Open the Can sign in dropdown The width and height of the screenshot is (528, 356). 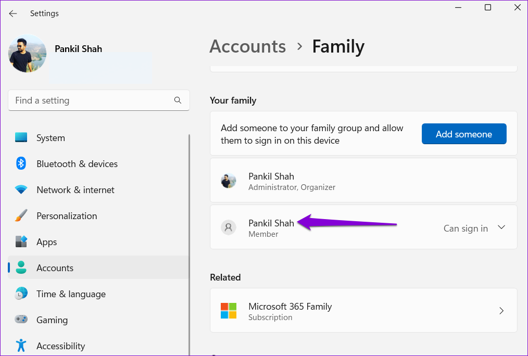(466, 228)
